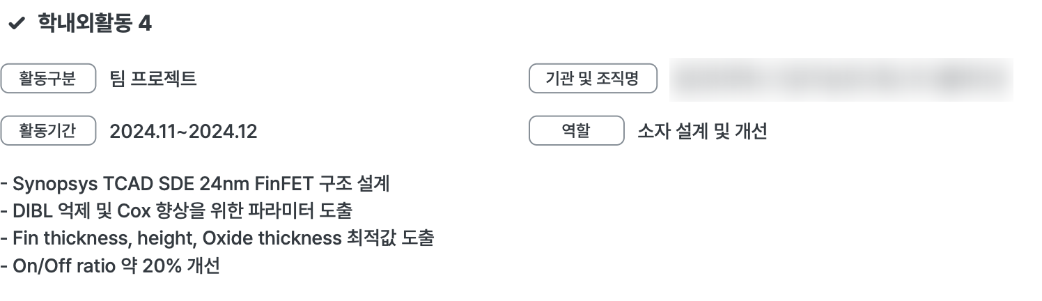
Task: Select the 소자 설계 및 개선 role text
Action: 702,131
